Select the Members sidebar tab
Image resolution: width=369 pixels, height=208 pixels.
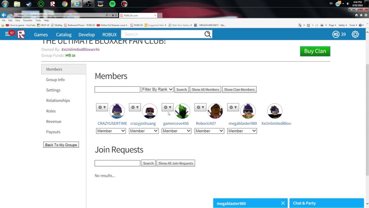(x=64, y=69)
